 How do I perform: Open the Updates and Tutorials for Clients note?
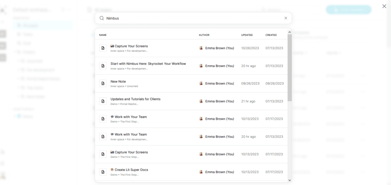coord(135,99)
